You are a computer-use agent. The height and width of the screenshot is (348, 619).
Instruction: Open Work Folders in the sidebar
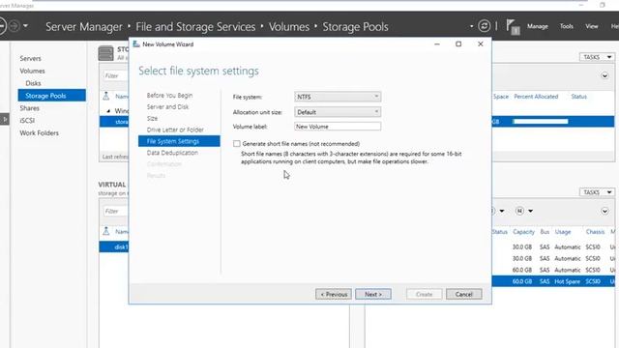point(39,133)
